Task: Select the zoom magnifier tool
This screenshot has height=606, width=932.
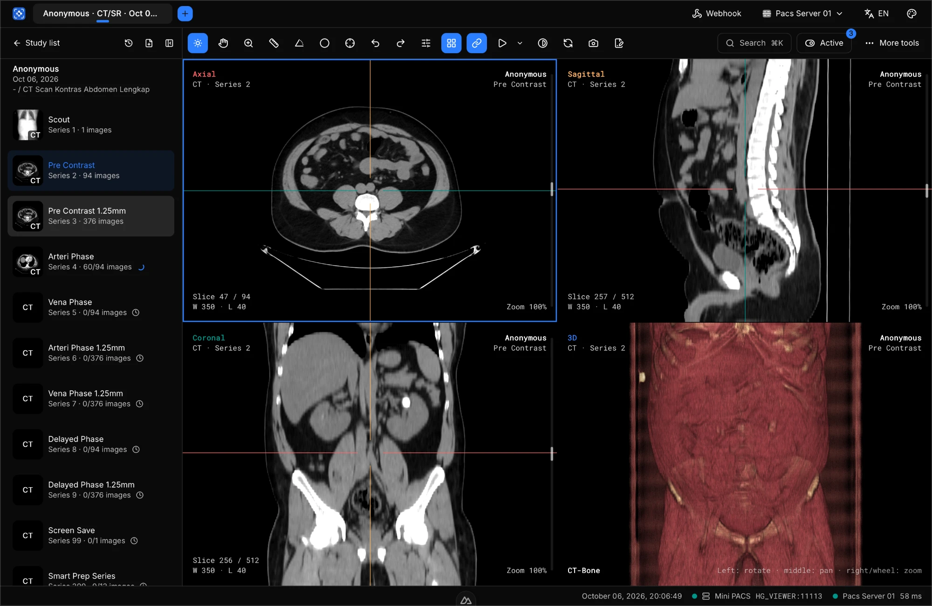Action: coord(248,43)
